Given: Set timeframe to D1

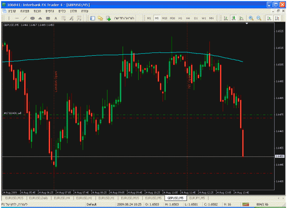Looking at the screenshot, I should click(x=196, y=18).
